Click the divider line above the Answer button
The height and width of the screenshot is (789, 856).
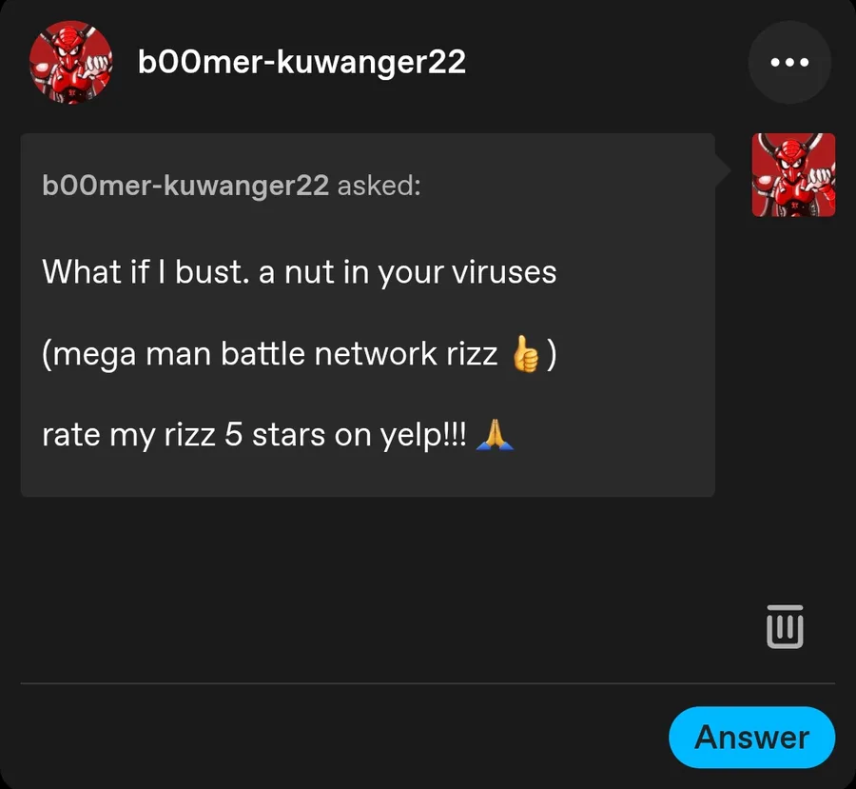(428, 683)
